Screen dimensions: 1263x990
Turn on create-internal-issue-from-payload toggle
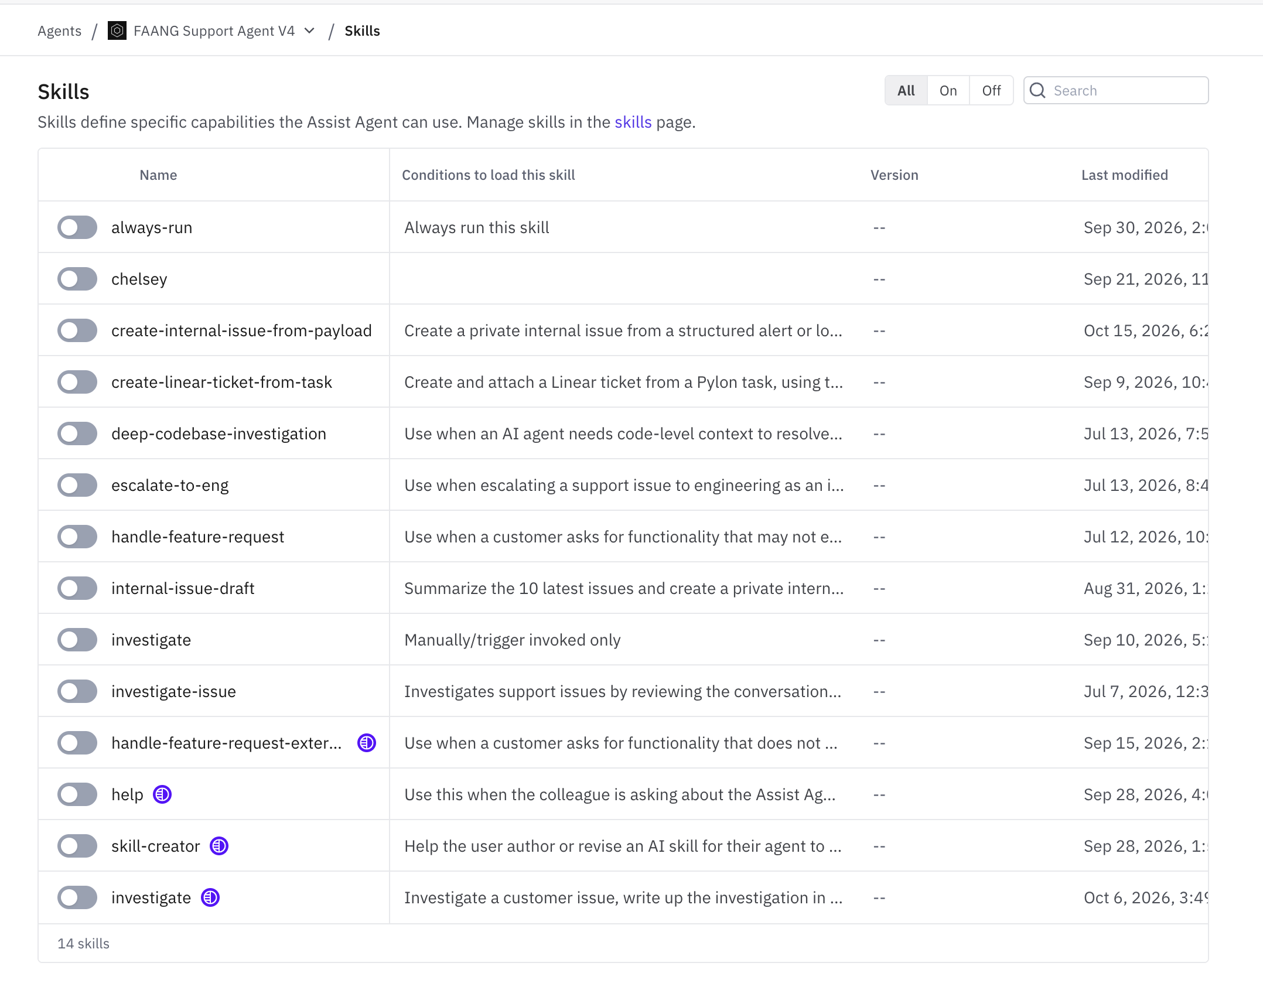tap(77, 330)
